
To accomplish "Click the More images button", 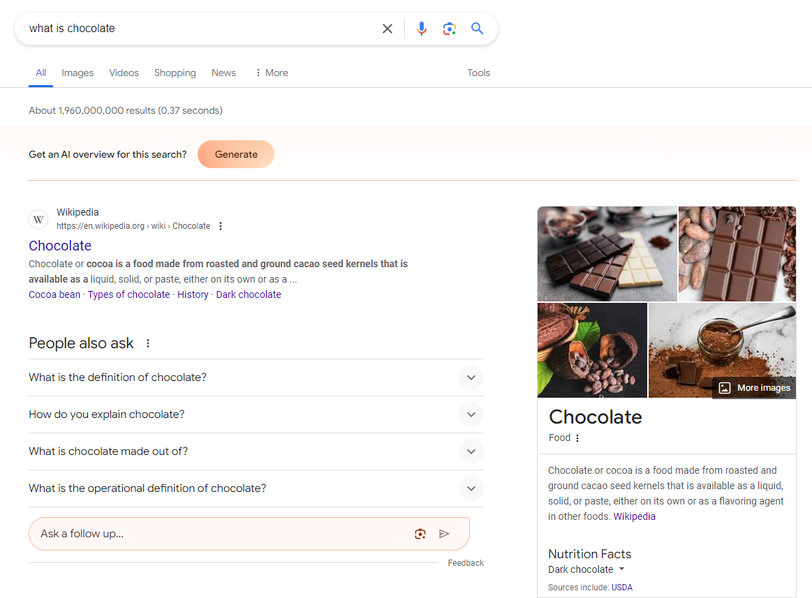I will 754,388.
